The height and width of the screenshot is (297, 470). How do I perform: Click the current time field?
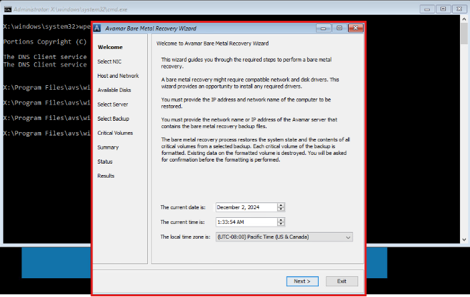[246, 222]
